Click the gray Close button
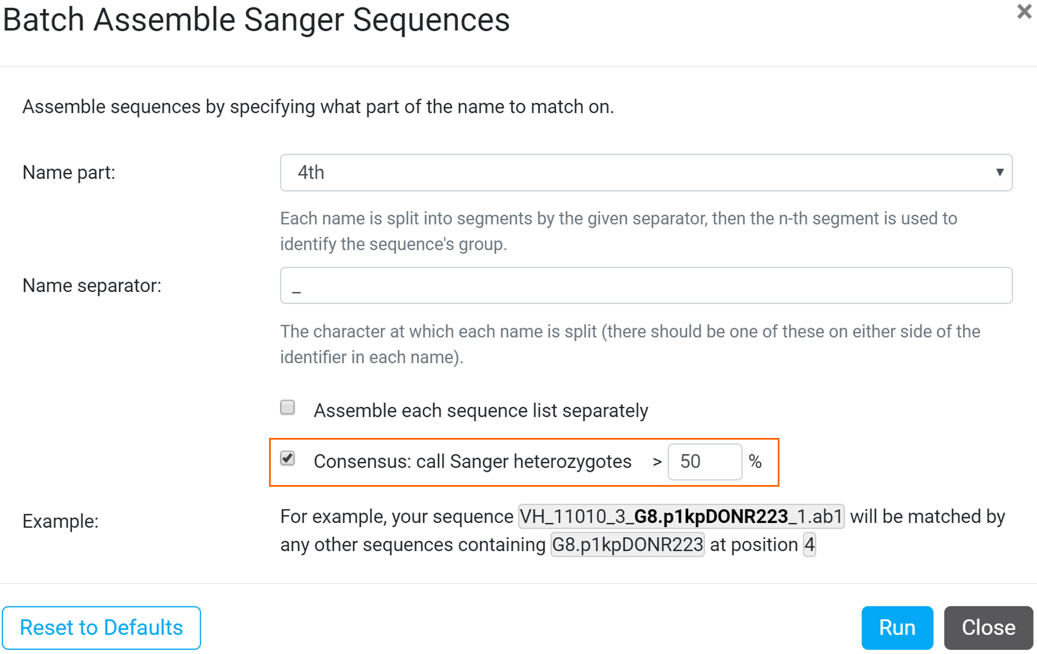 988,628
